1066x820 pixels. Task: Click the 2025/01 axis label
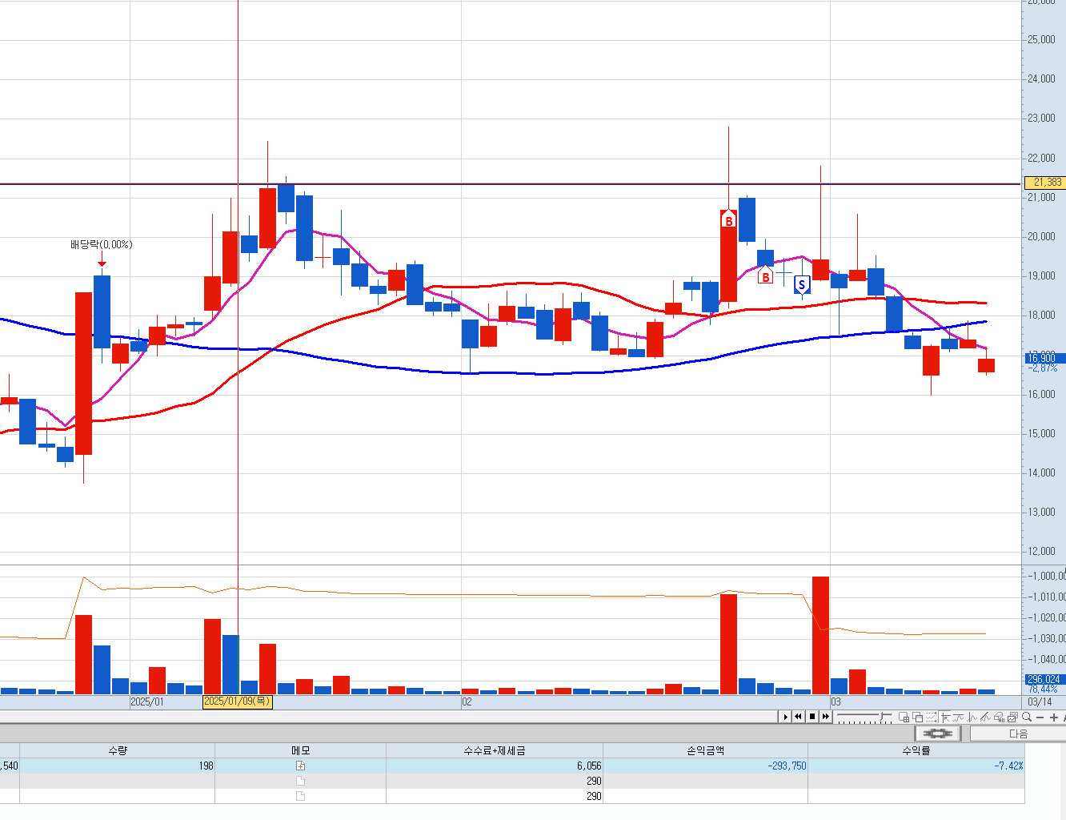(x=146, y=701)
